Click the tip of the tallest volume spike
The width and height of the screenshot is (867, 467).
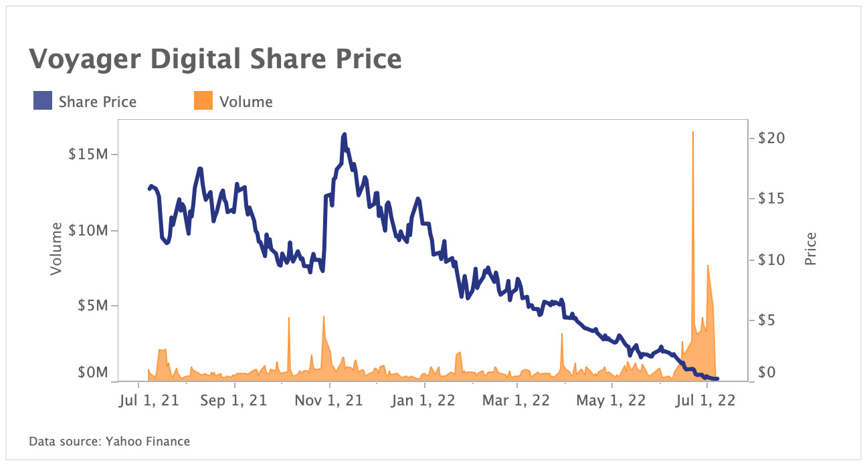click(x=693, y=132)
